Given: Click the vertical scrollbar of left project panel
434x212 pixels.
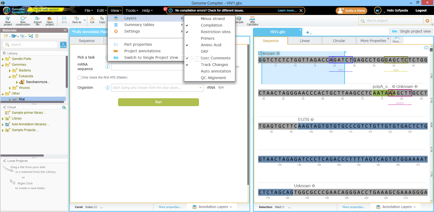Looking at the screenshot, I should [x=248, y=115].
